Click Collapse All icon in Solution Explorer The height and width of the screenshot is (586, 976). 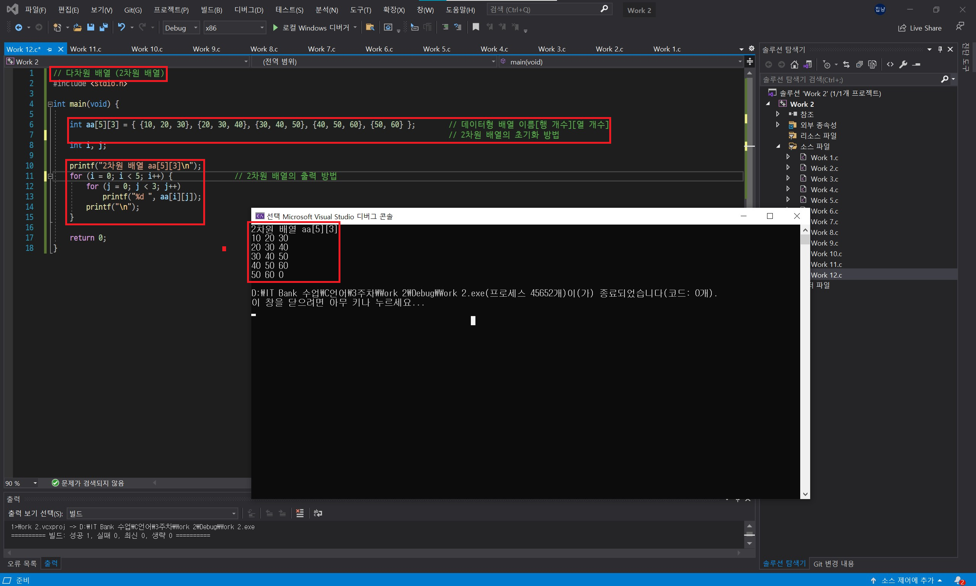point(859,64)
